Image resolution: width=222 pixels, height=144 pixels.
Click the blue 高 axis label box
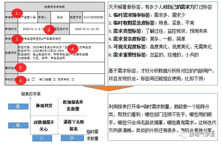18,106
